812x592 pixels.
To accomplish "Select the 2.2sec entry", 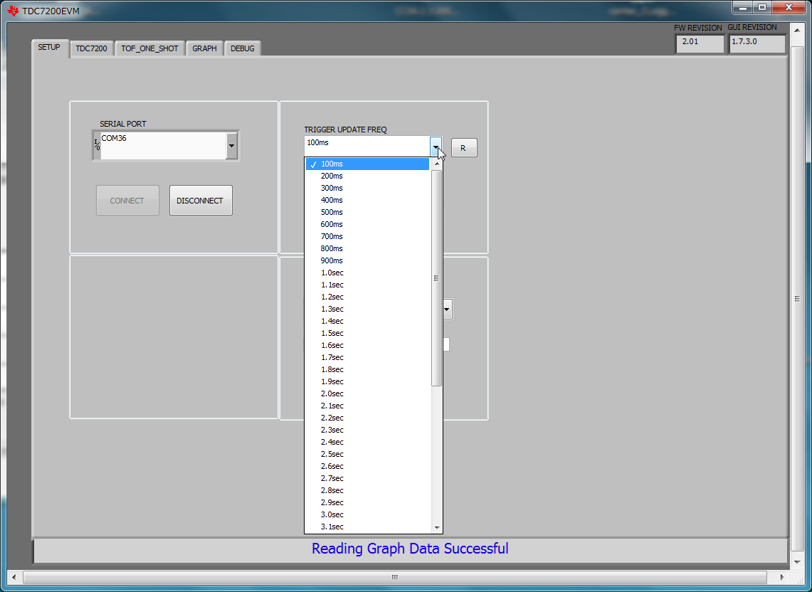I will pyautogui.click(x=368, y=418).
